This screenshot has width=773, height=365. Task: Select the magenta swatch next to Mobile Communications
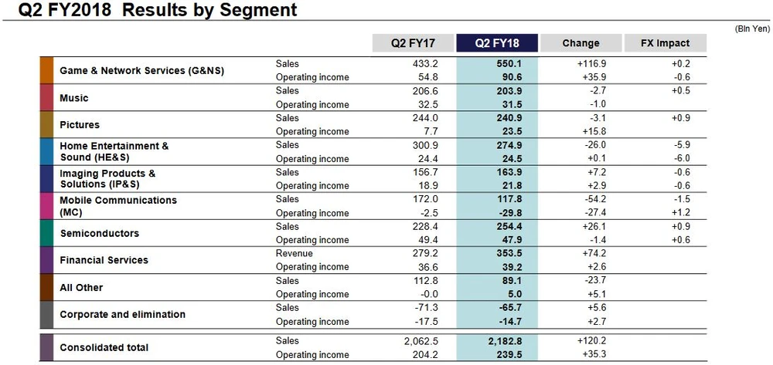pyautogui.click(x=46, y=206)
